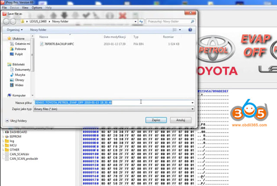
Task: Sort by Nazwa column header
Action: [44, 37]
